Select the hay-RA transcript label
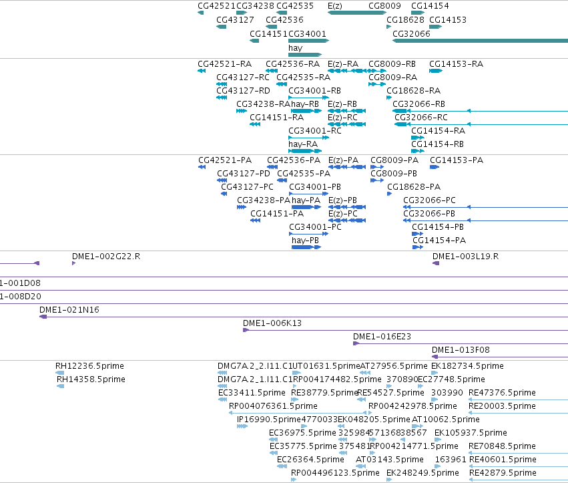Viewport: 568px width, 483px height. pos(303,144)
